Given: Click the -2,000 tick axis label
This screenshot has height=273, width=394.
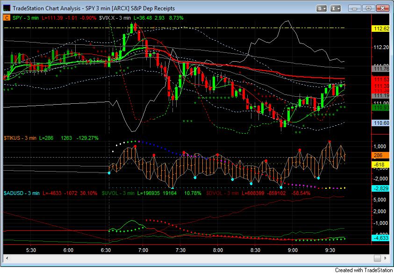Looking at the screenshot, I should pyautogui.click(x=380, y=179).
